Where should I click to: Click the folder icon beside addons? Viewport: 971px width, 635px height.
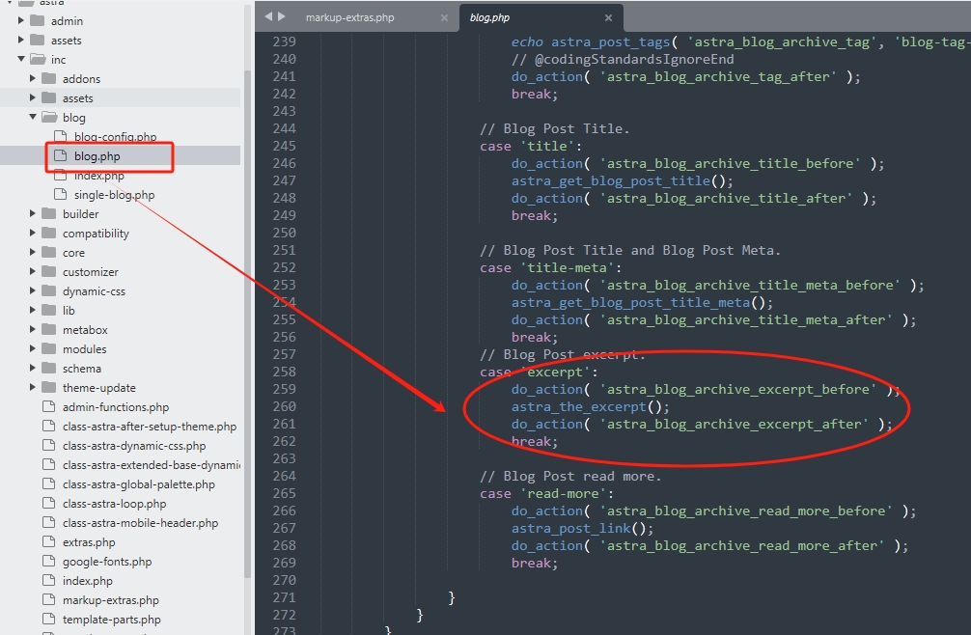pyautogui.click(x=49, y=78)
